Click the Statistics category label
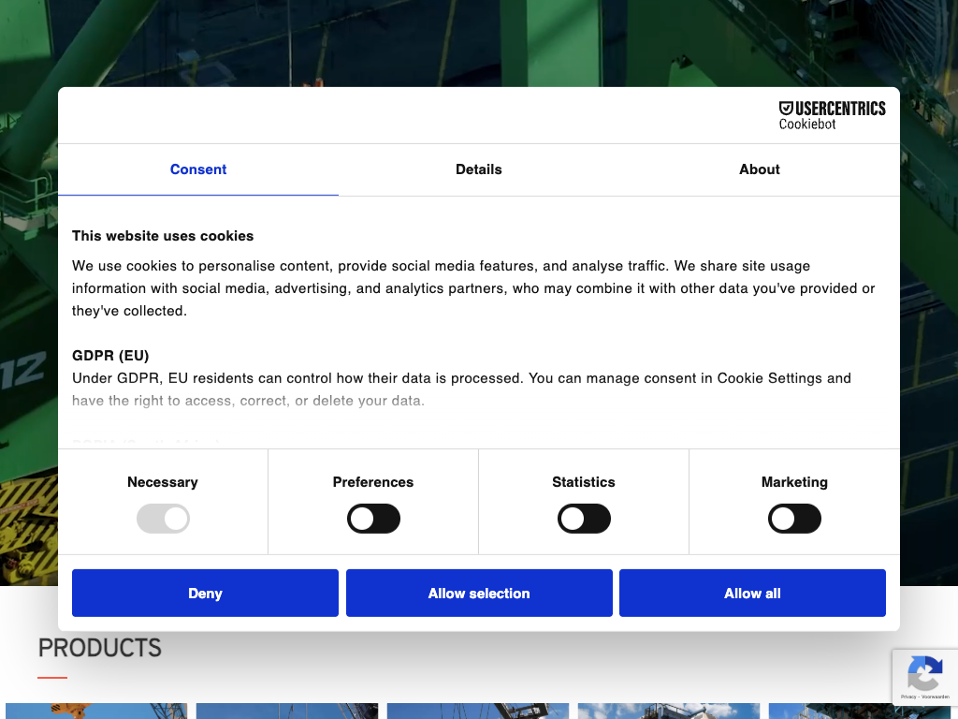 pos(584,482)
